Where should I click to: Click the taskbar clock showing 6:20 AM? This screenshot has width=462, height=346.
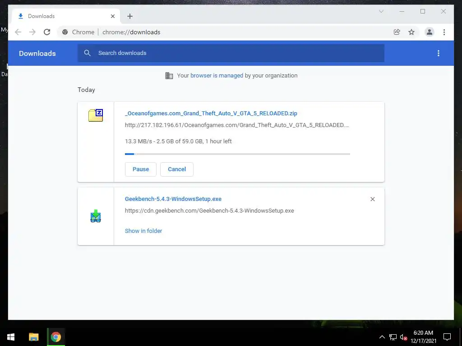[x=423, y=337]
